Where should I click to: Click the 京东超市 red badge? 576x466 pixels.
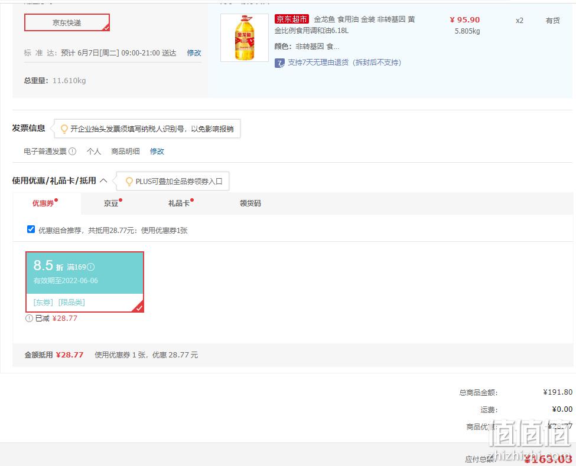point(292,19)
